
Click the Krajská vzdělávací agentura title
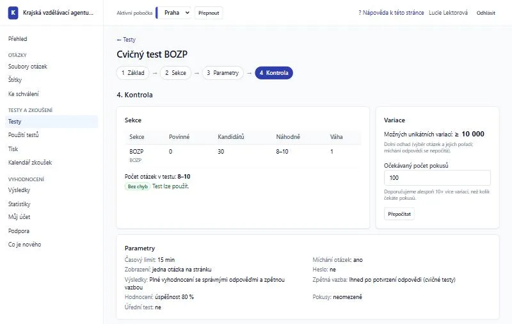point(58,13)
